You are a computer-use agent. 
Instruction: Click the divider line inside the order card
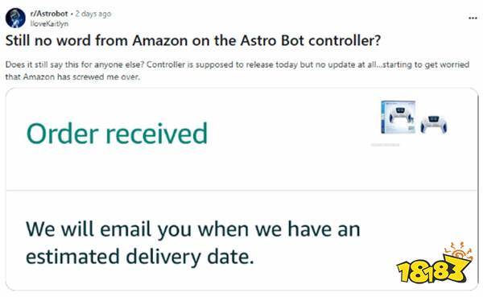[242, 190]
